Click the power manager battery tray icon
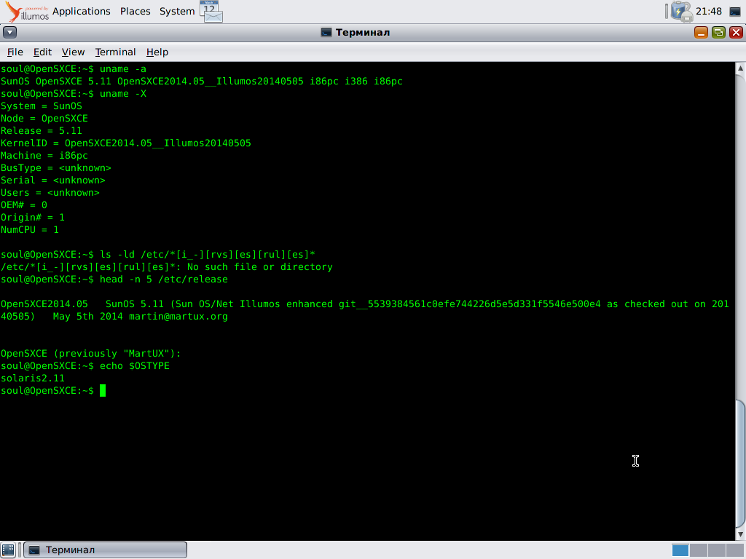This screenshot has height=559, width=746. click(682, 12)
